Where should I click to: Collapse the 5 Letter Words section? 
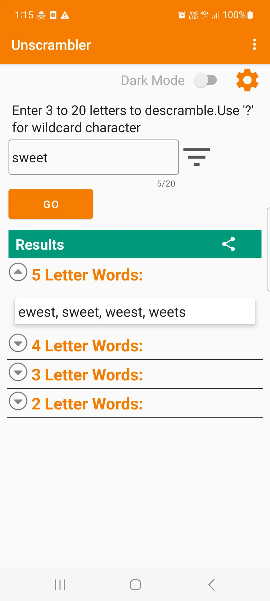(x=18, y=272)
